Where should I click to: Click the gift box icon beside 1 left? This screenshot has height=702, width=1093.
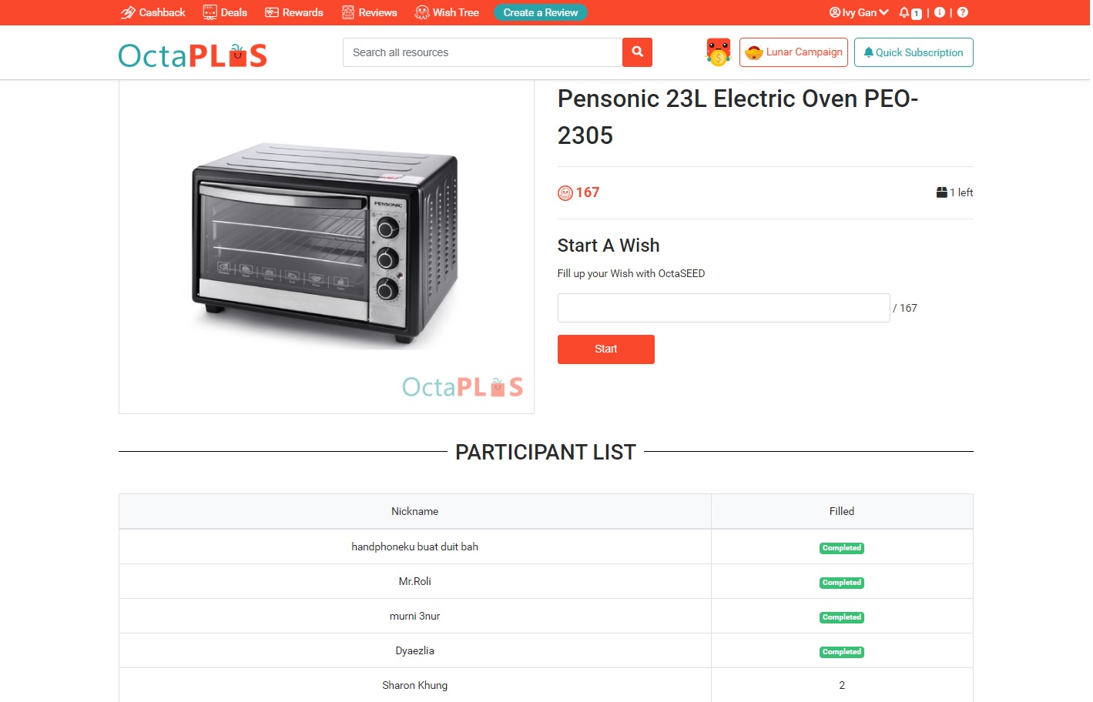click(x=941, y=192)
